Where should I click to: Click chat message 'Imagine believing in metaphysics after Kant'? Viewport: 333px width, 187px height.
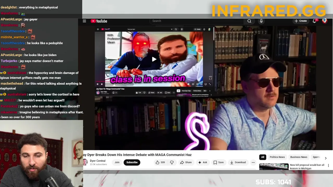[52, 112]
